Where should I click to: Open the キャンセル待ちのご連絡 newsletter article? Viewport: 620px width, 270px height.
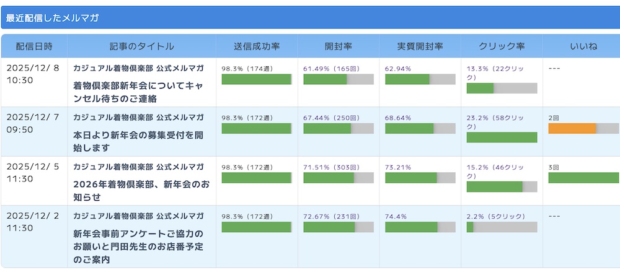141,92
